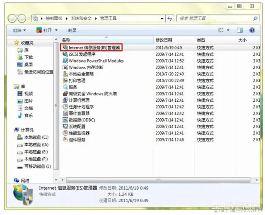Open help with the question mark icon
The image size is (265, 215).
tap(252, 30)
